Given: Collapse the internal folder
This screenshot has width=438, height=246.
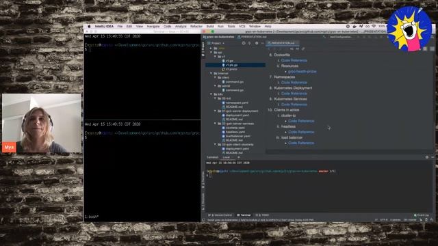Looking at the screenshot, I should coord(211,73).
